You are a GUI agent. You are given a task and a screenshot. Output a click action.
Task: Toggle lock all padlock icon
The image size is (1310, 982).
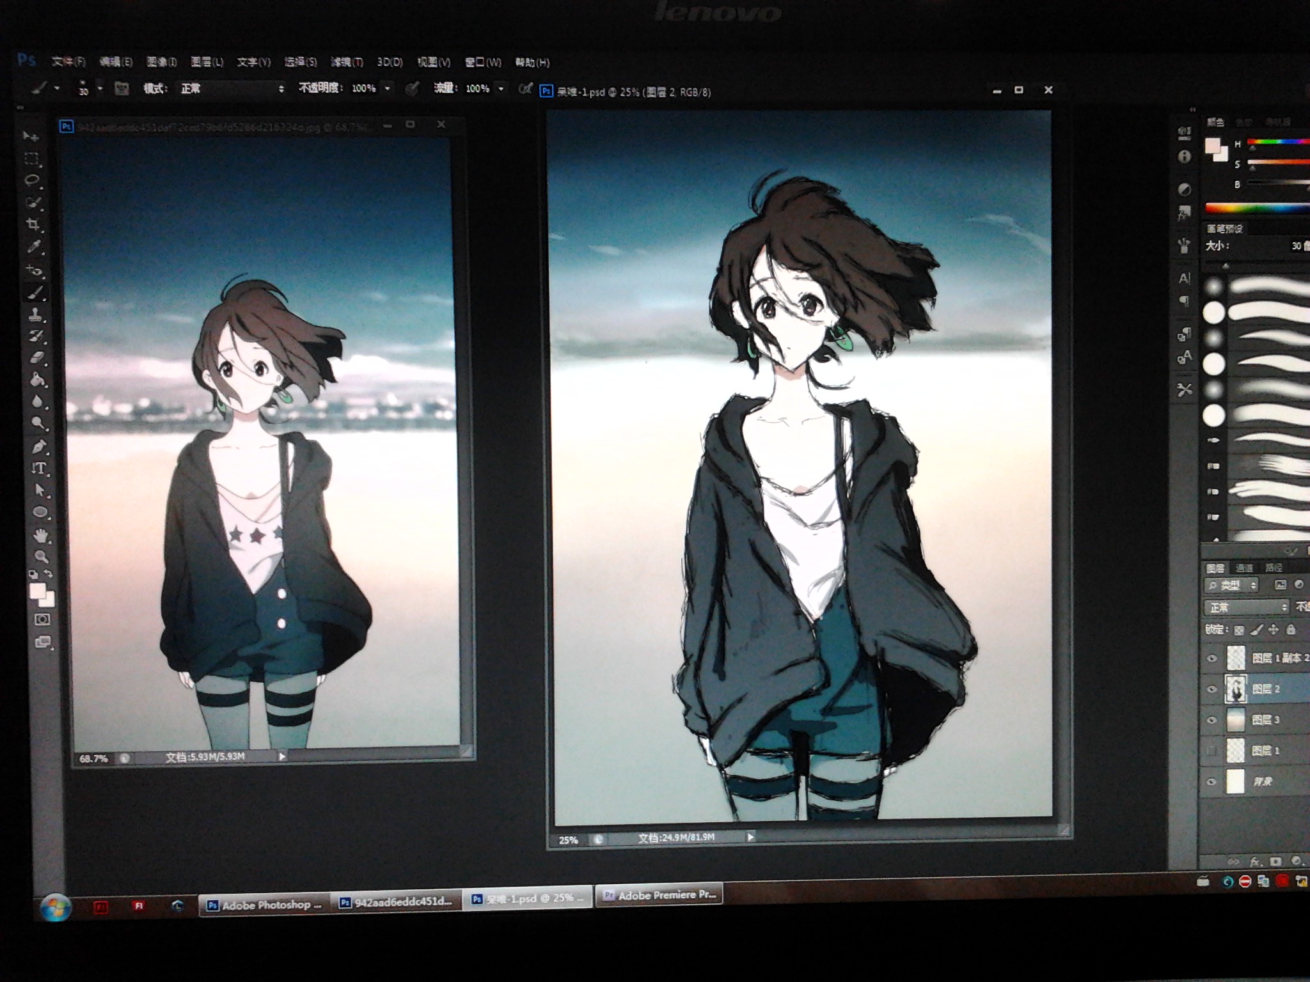click(x=1291, y=630)
